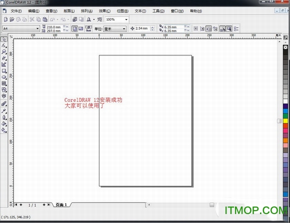Select the Rectangle tool
This screenshot has height=223, width=290.
(4, 71)
